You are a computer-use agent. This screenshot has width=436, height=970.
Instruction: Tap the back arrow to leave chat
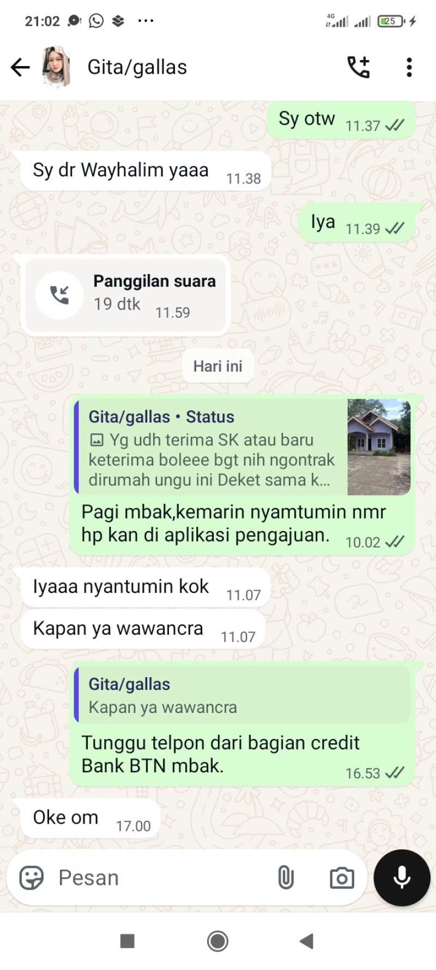coord(20,67)
